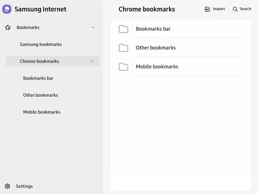Click the Samsung Internet logo icon
Image resolution: width=258 pixels, height=194 pixels.
point(7,9)
